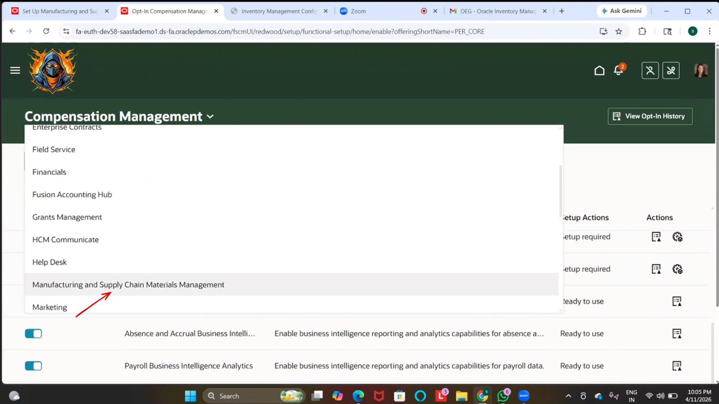The height and width of the screenshot is (404, 719).
Task: View site information icon
Action: coord(66,31)
